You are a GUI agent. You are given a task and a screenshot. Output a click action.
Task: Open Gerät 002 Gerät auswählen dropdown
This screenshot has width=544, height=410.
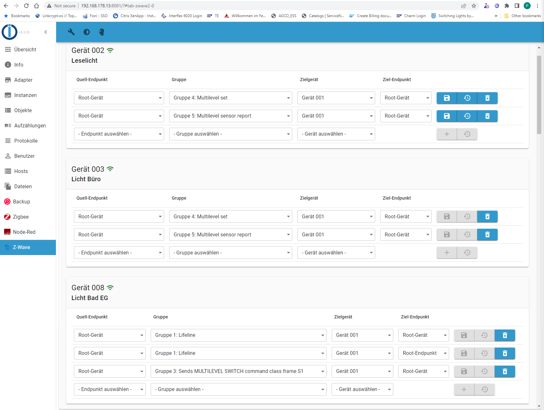pyautogui.click(x=336, y=134)
